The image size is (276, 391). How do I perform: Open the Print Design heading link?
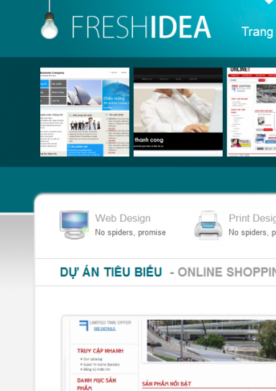(x=252, y=218)
